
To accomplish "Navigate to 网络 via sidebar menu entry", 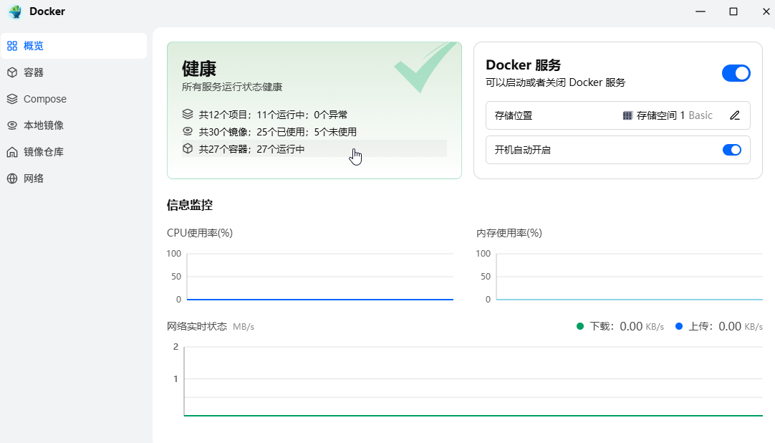I will [x=34, y=178].
